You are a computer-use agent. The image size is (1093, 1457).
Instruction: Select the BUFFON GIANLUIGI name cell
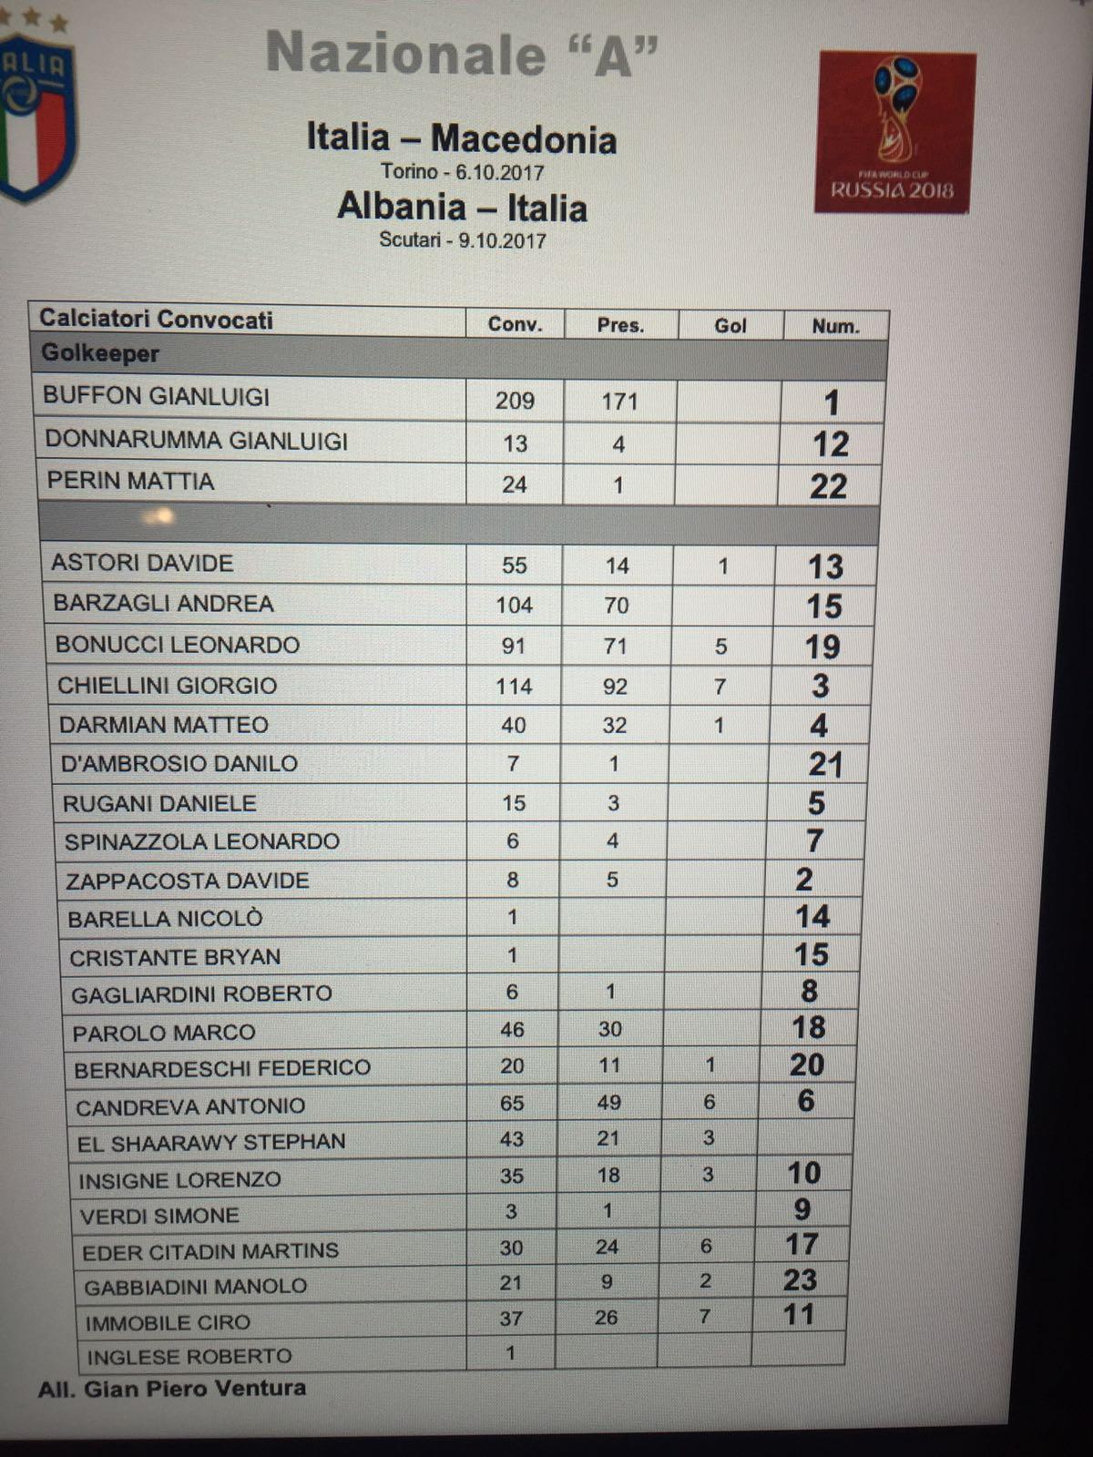tap(157, 397)
